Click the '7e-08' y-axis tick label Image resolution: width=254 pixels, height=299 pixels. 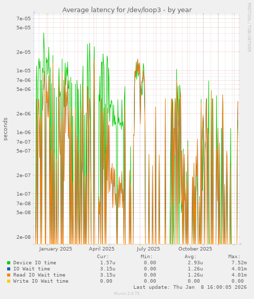24,204
